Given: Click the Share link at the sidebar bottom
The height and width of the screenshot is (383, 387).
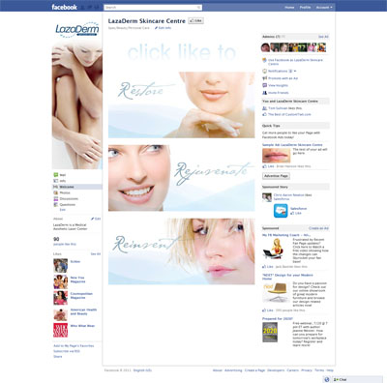Looking at the screenshot, I should pyautogui.click(x=57, y=357).
